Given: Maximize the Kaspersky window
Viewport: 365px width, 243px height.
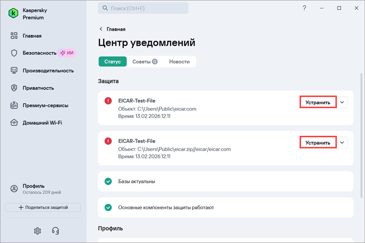Looking at the screenshot, I should (339, 8).
